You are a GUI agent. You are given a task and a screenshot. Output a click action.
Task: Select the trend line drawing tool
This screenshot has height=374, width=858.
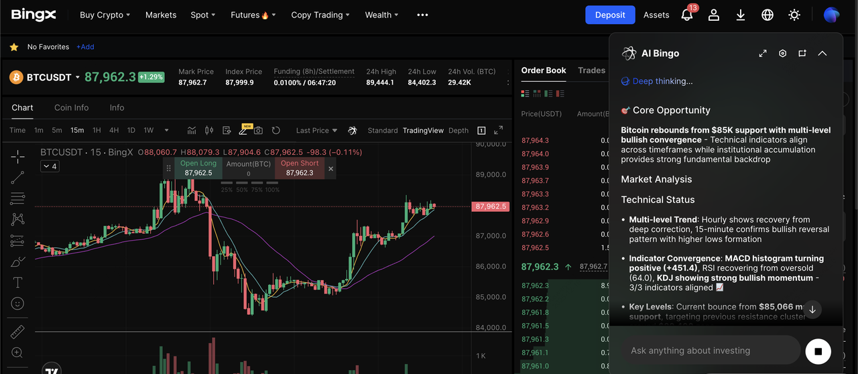[17, 178]
